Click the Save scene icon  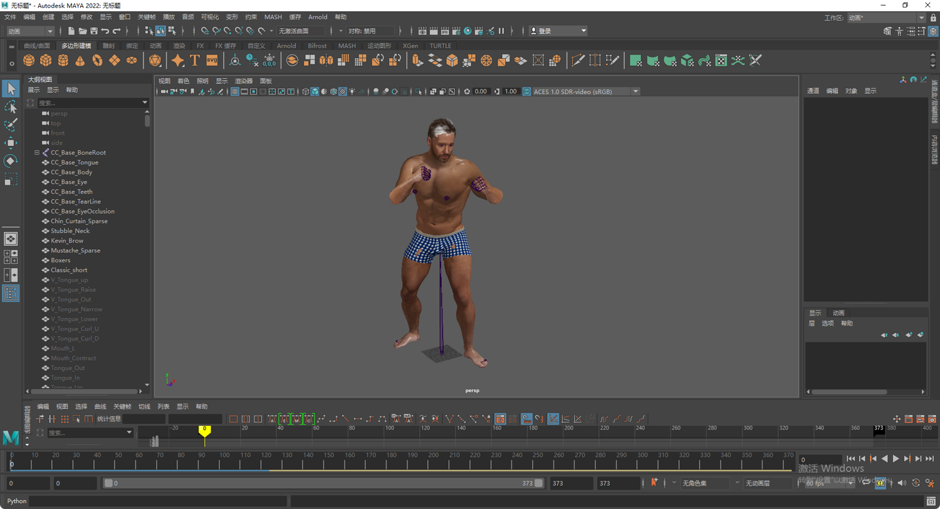pyautogui.click(x=93, y=31)
